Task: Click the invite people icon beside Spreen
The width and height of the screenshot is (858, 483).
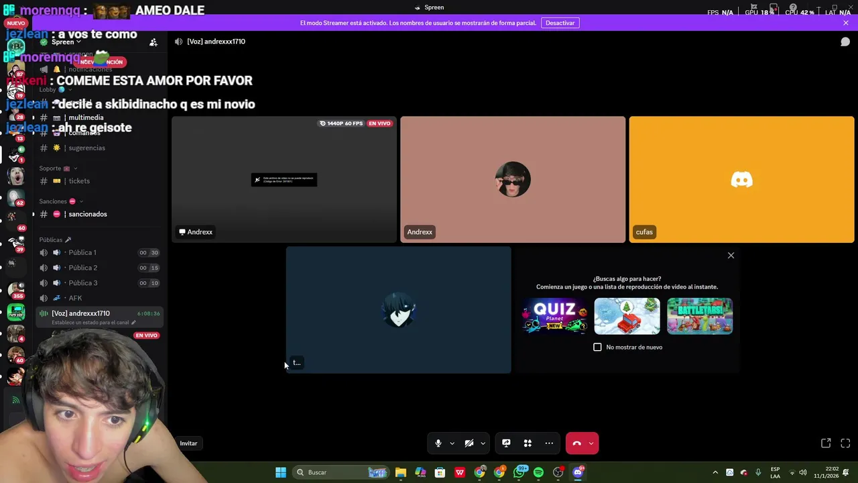Action: (x=154, y=42)
